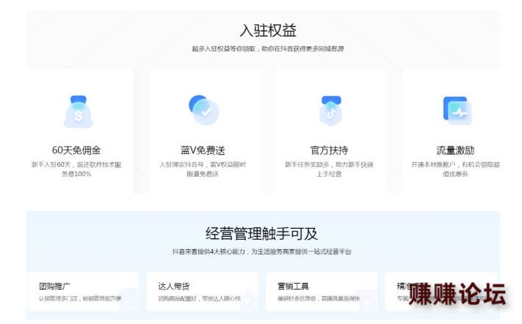This screenshot has height=324, width=522.
Task: Open the 营销工具 tab card
Action: click(322, 292)
